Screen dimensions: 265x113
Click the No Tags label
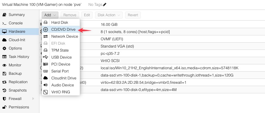[x=95, y=5]
